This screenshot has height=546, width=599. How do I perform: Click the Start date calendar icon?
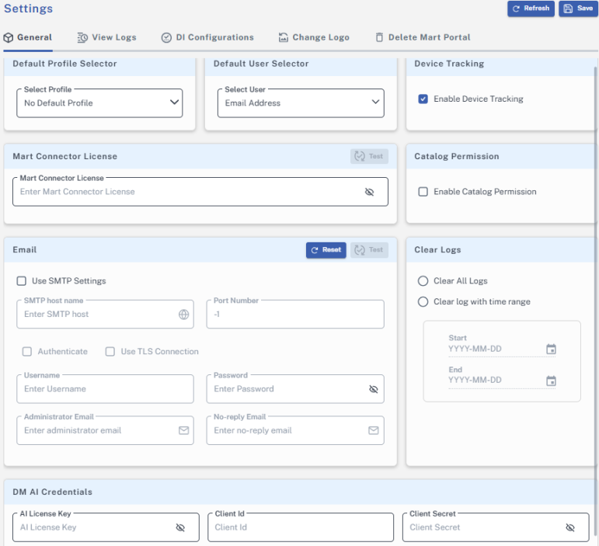click(x=551, y=350)
